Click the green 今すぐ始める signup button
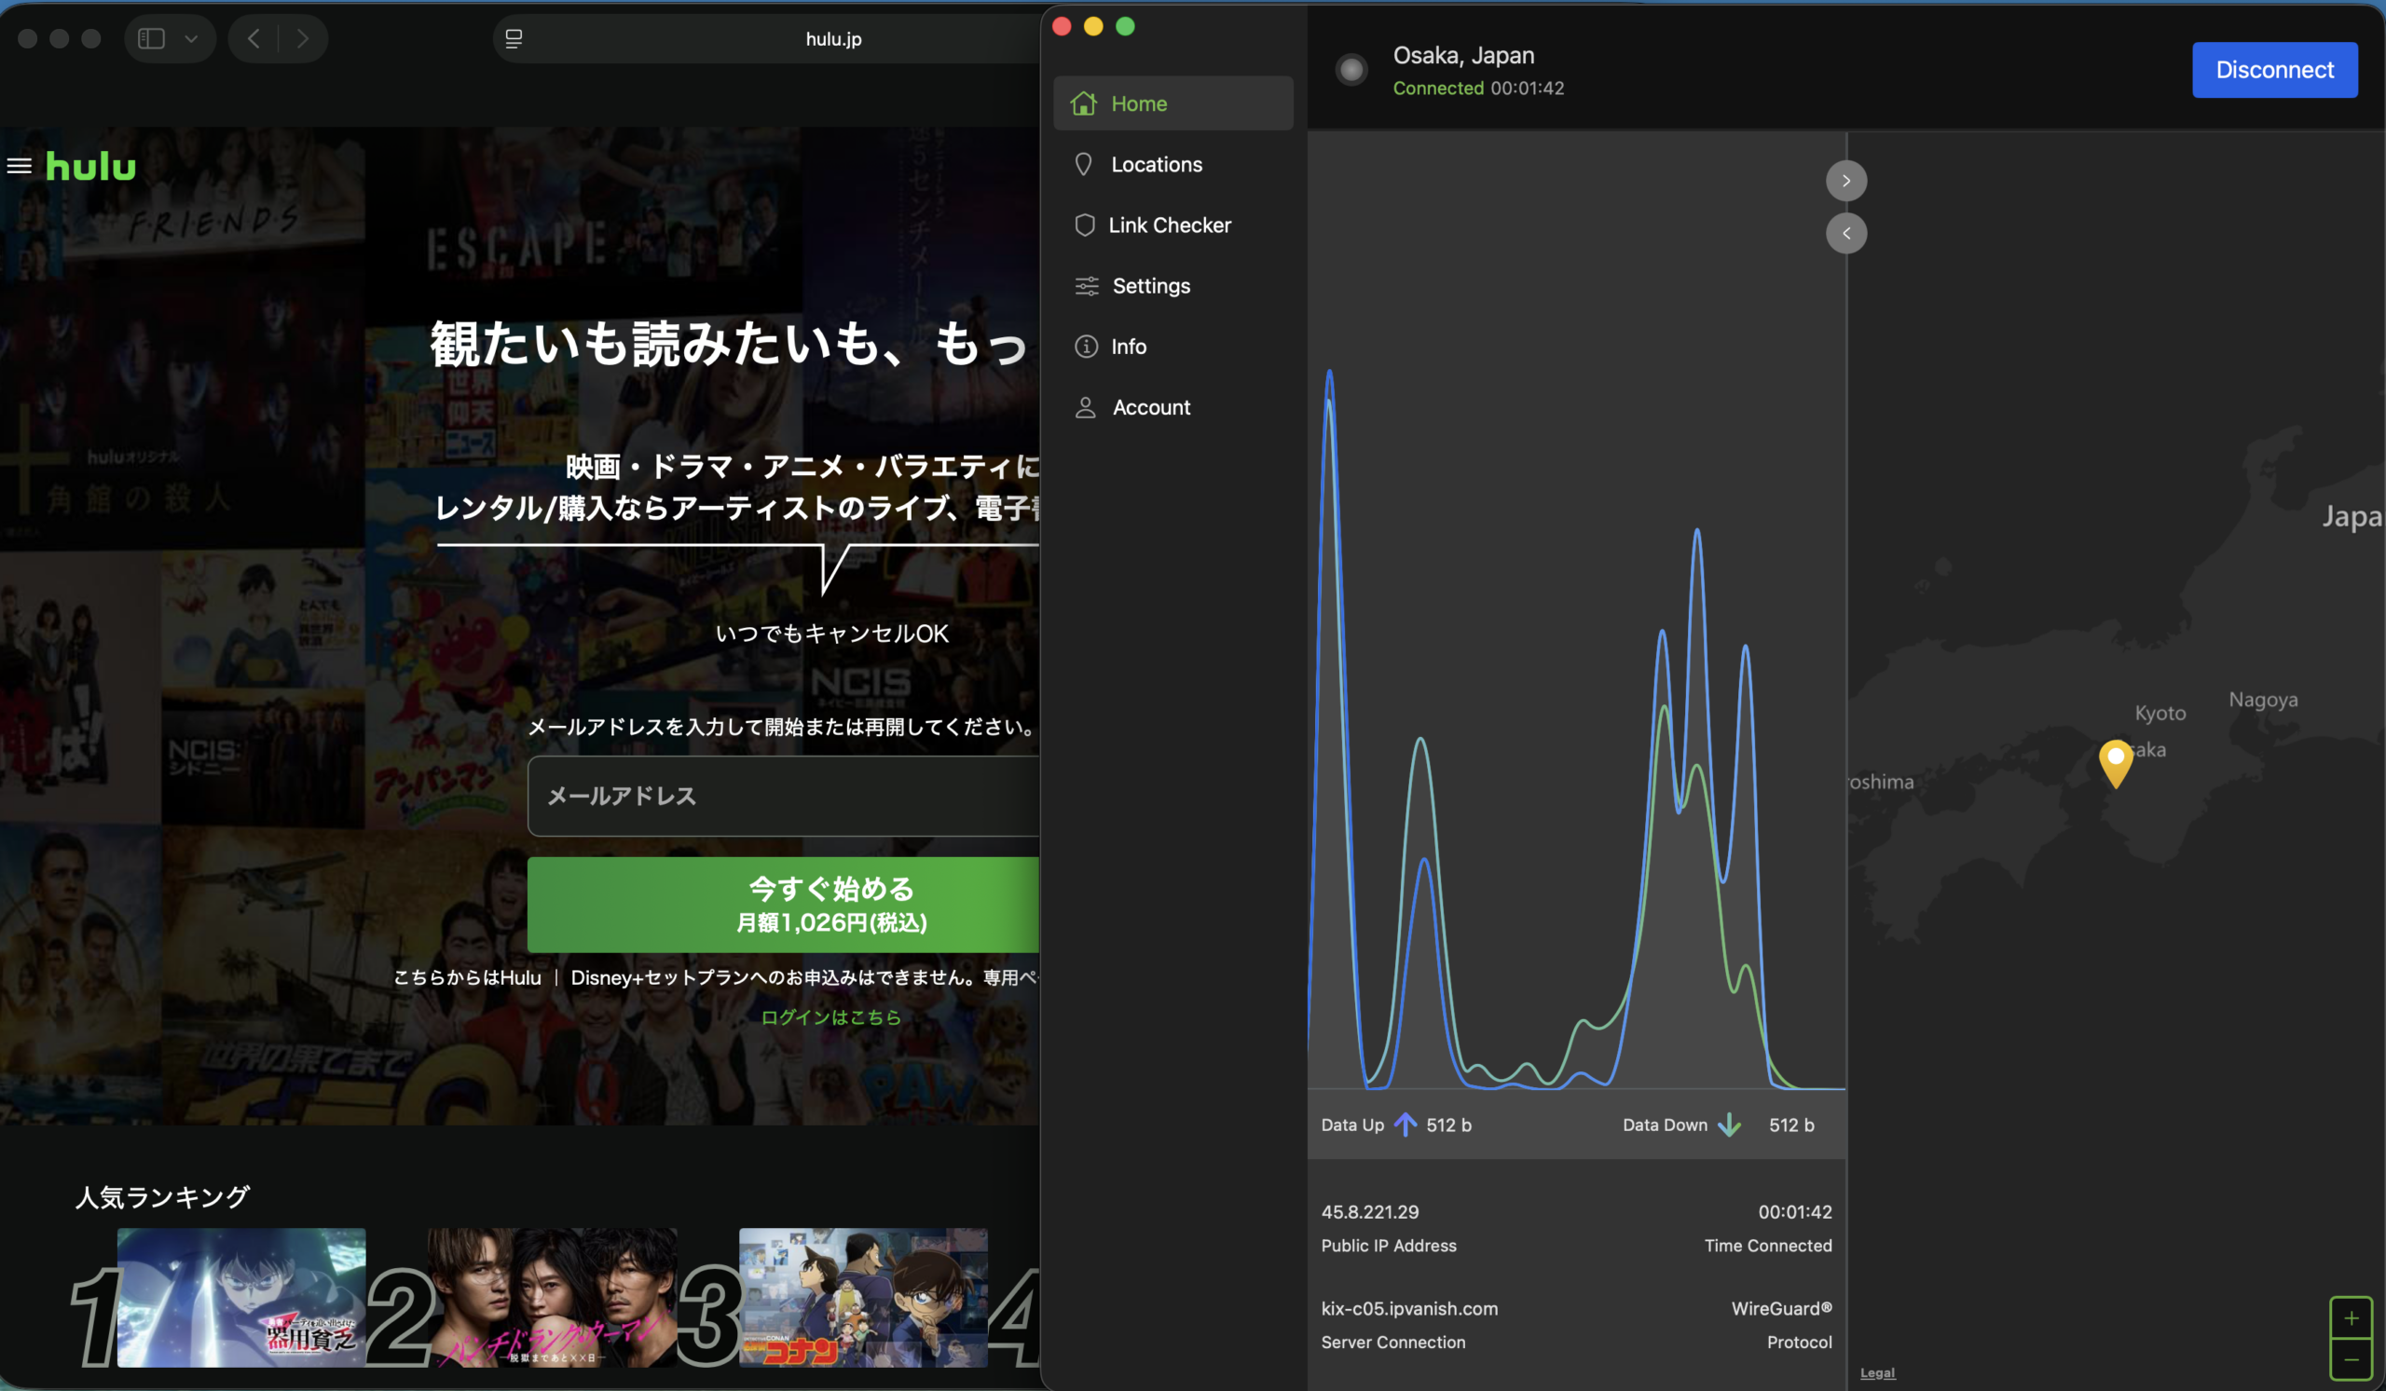The height and width of the screenshot is (1391, 2386). click(x=783, y=905)
